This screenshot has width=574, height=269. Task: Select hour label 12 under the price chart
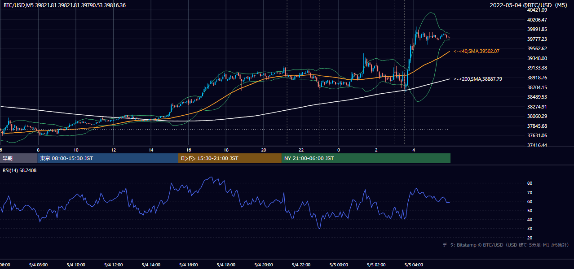[114, 150]
